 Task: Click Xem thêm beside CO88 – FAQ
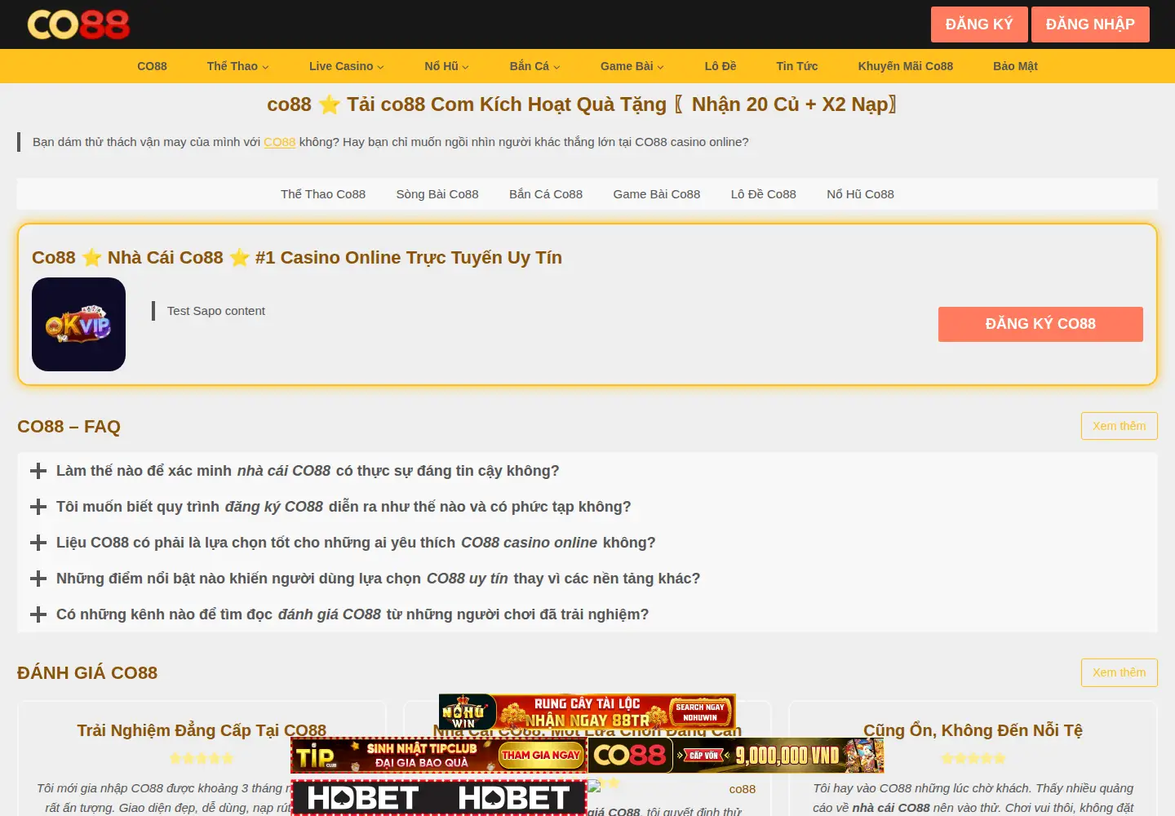coord(1119,426)
